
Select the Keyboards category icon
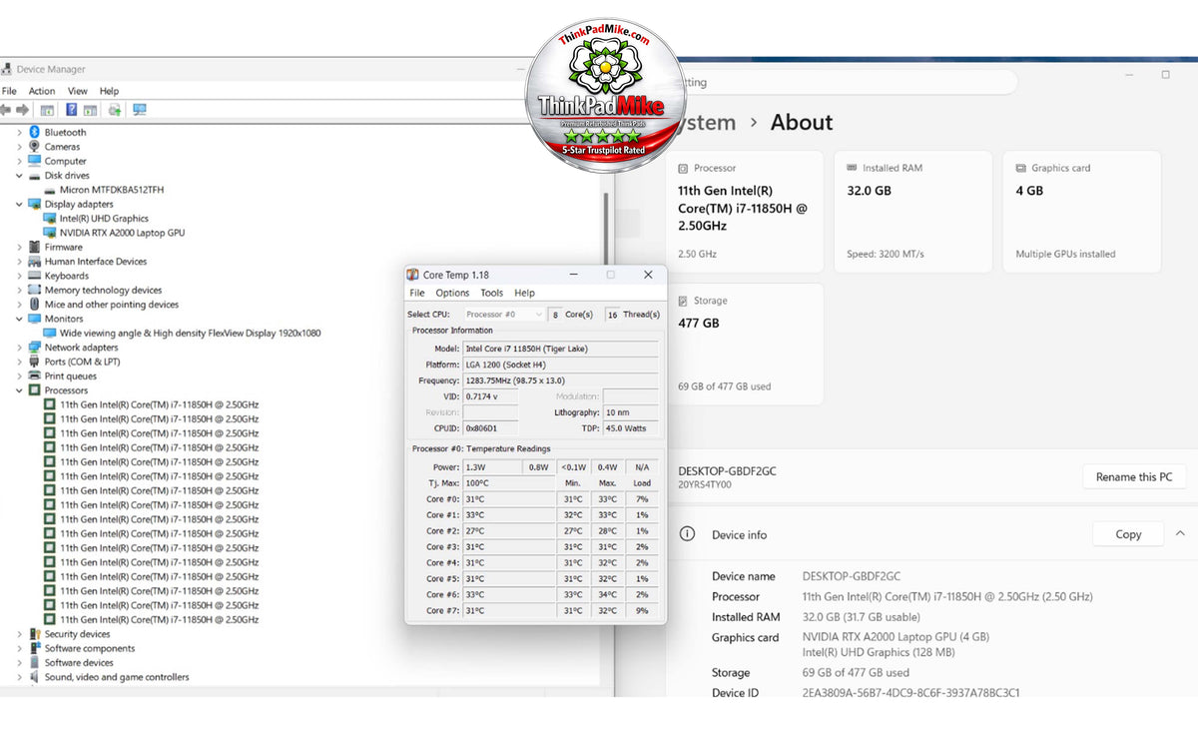point(34,276)
